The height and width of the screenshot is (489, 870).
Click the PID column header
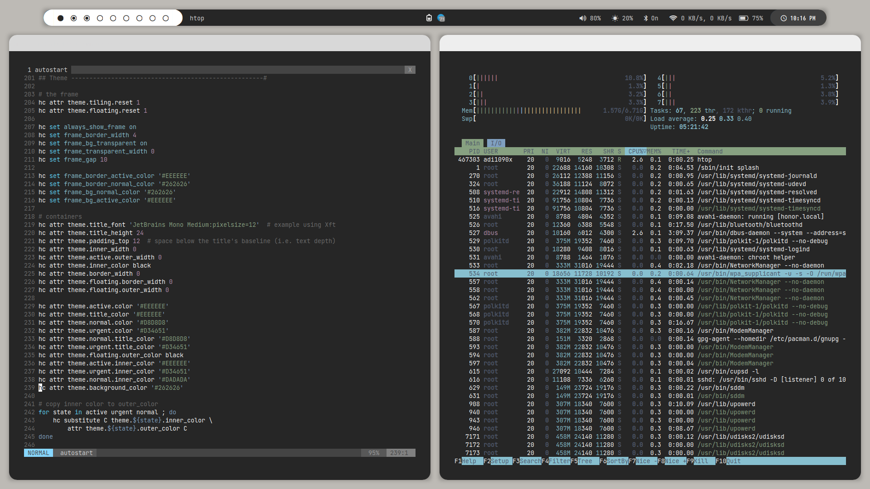click(x=474, y=151)
